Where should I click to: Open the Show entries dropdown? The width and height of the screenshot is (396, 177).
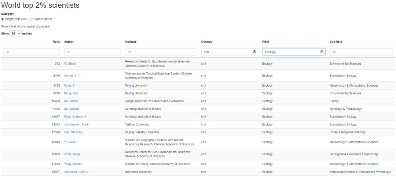[x=15, y=33]
